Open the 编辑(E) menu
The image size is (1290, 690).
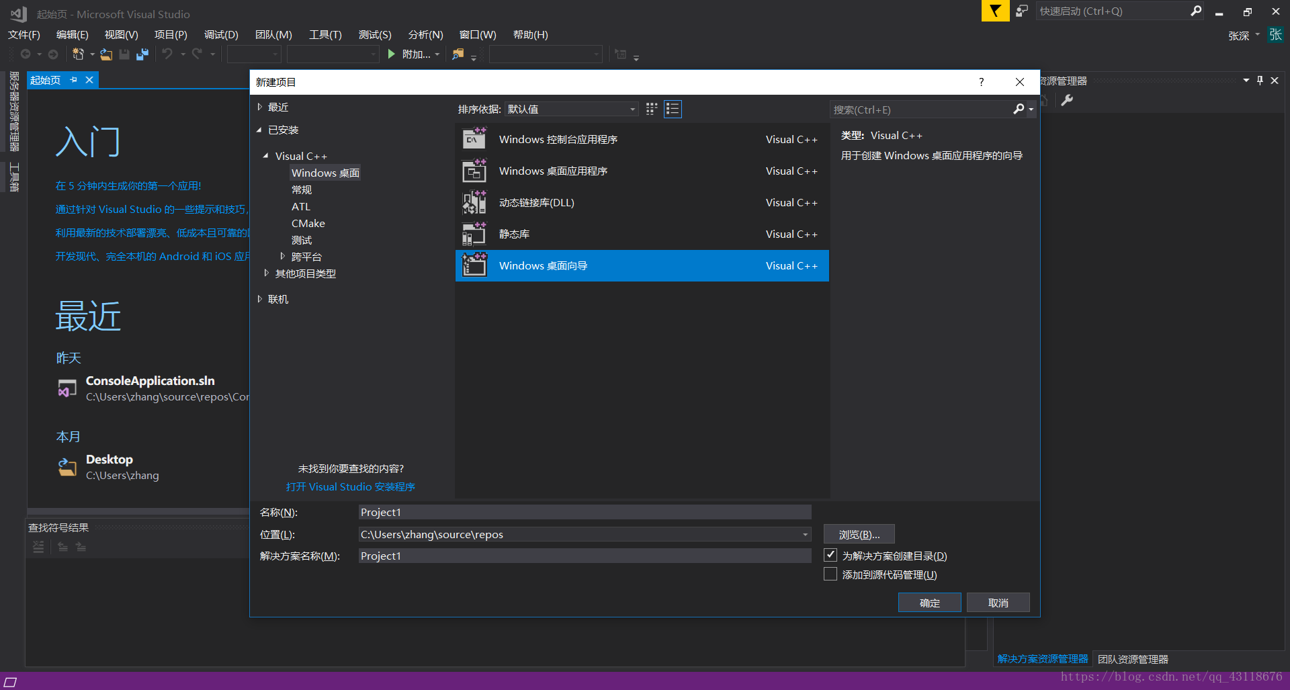point(73,35)
